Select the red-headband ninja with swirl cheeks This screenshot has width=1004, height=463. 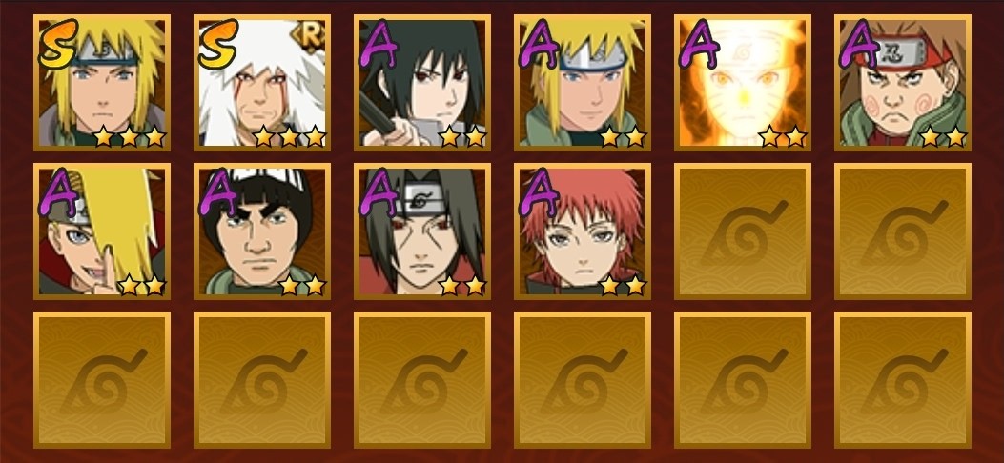pos(902,83)
